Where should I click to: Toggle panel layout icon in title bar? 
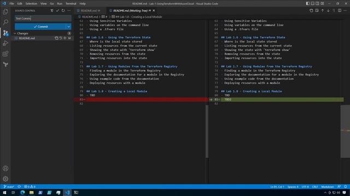[312, 4]
